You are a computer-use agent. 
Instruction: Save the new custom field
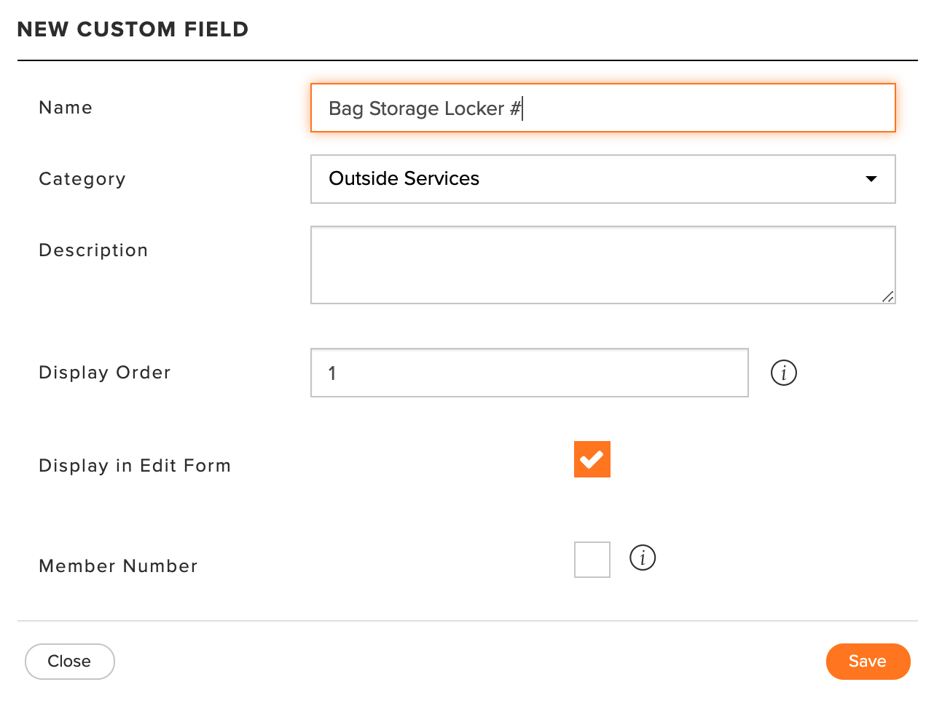[868, 662]
